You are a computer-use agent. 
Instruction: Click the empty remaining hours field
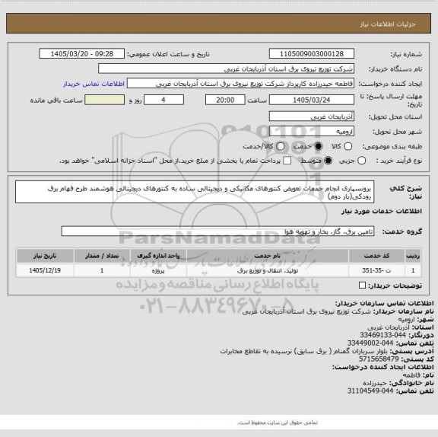[x=104, y=100]
